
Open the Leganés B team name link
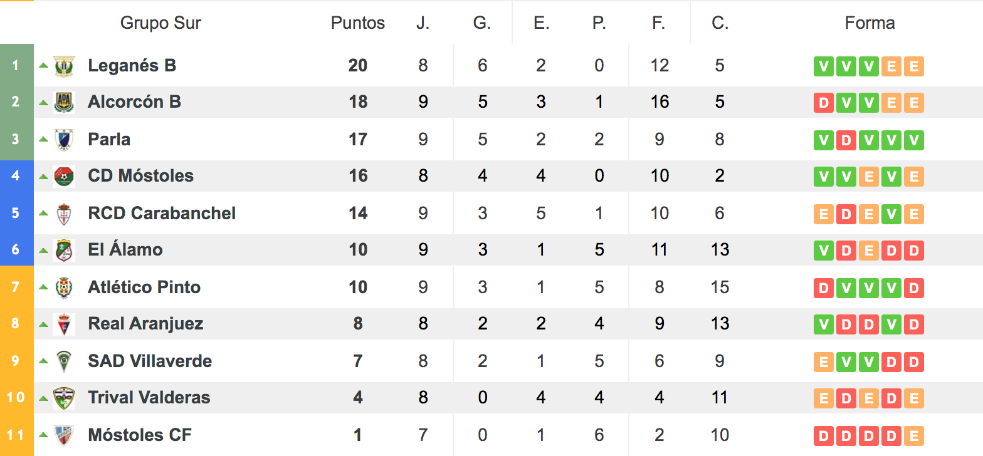pyautogui.click(x=132, y=65)
